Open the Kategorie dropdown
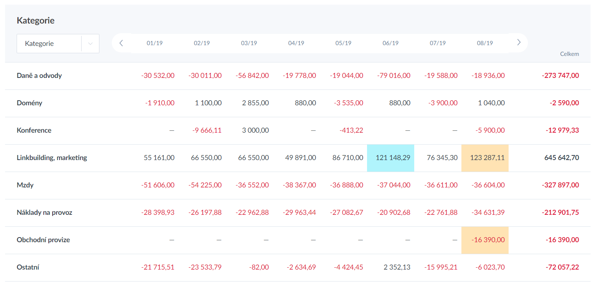The height and width of the screenshot is (285, 596). (x=49, y=44)
